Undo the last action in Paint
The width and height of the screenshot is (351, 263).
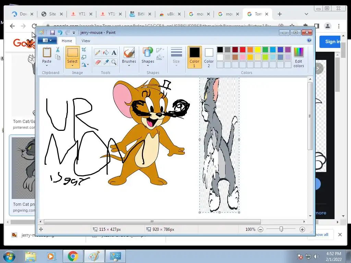(x=60, y=33)
